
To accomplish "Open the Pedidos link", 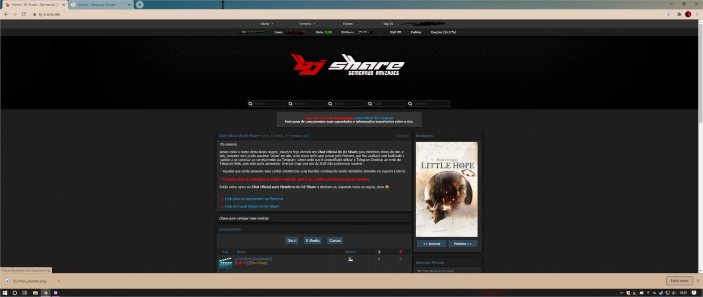I will coord(416,32).
